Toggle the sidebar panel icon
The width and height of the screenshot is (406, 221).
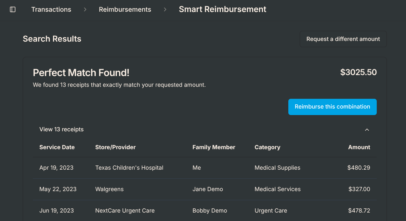click(x=13, y=9)
